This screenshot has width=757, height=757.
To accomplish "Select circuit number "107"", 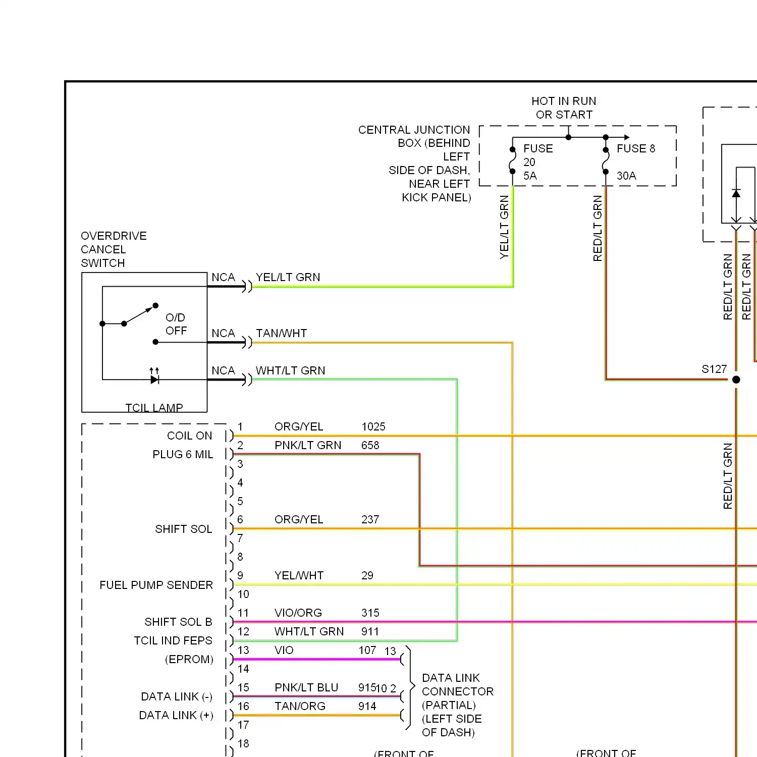I will click(x=367, y=650).
